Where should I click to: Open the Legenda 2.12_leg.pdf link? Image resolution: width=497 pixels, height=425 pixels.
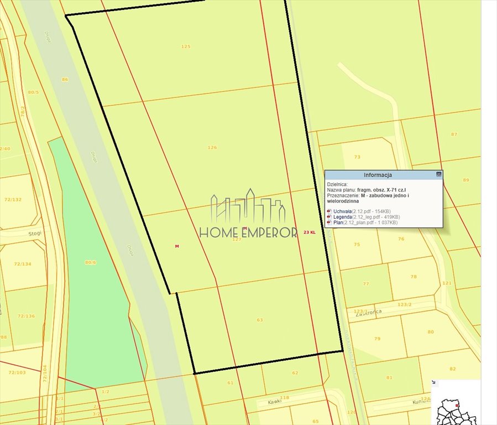pyautogui.click(x=344, y=217)
